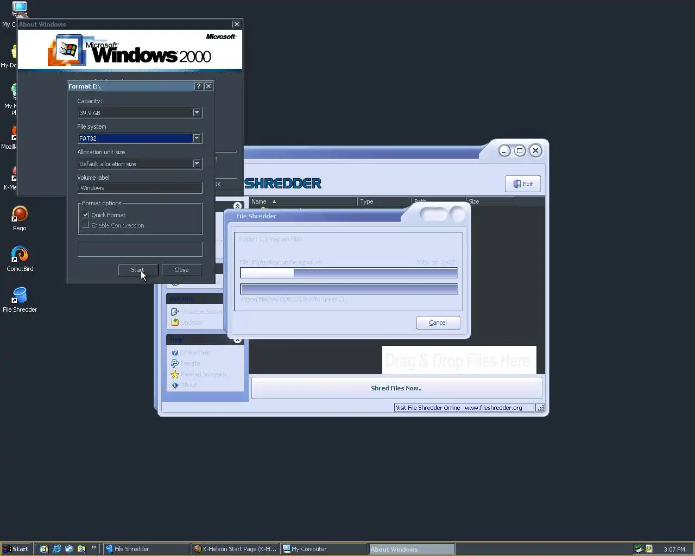Open the Windows Start menu
The image size is (695, 556).
(17, 549)
